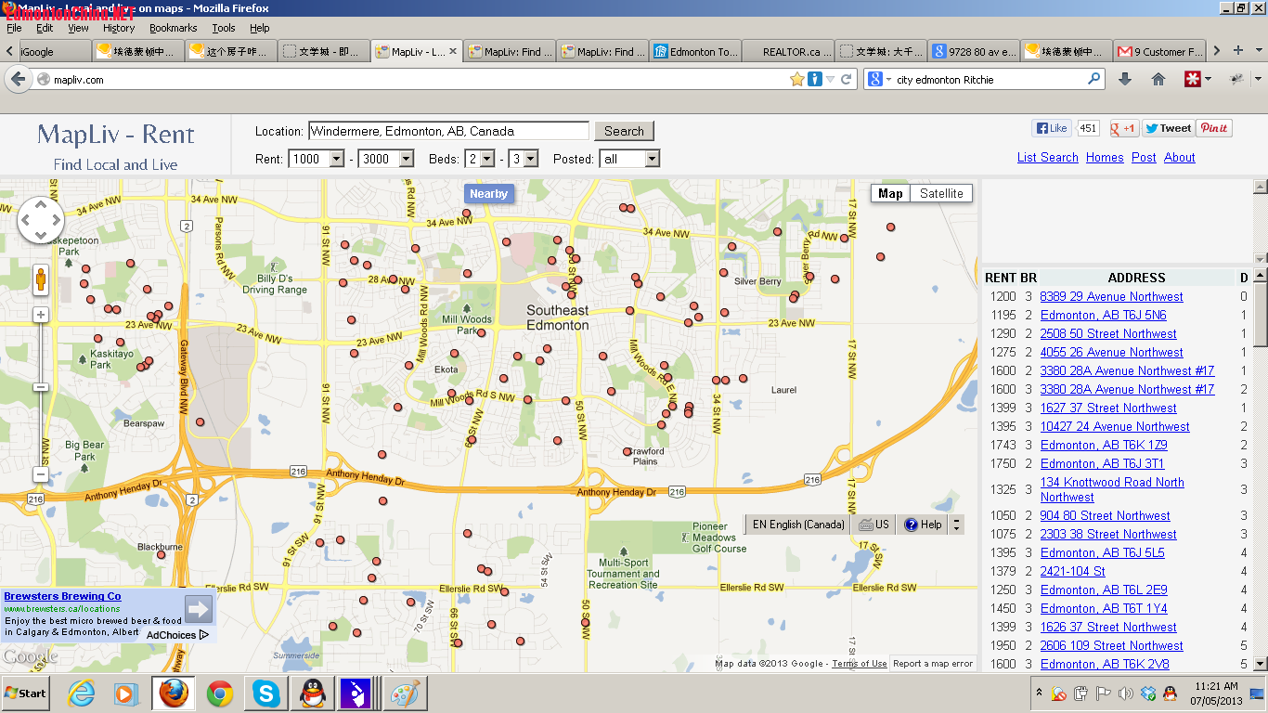
Task: Open the minimum rent dropdown 1000
Action: [317, 159]
